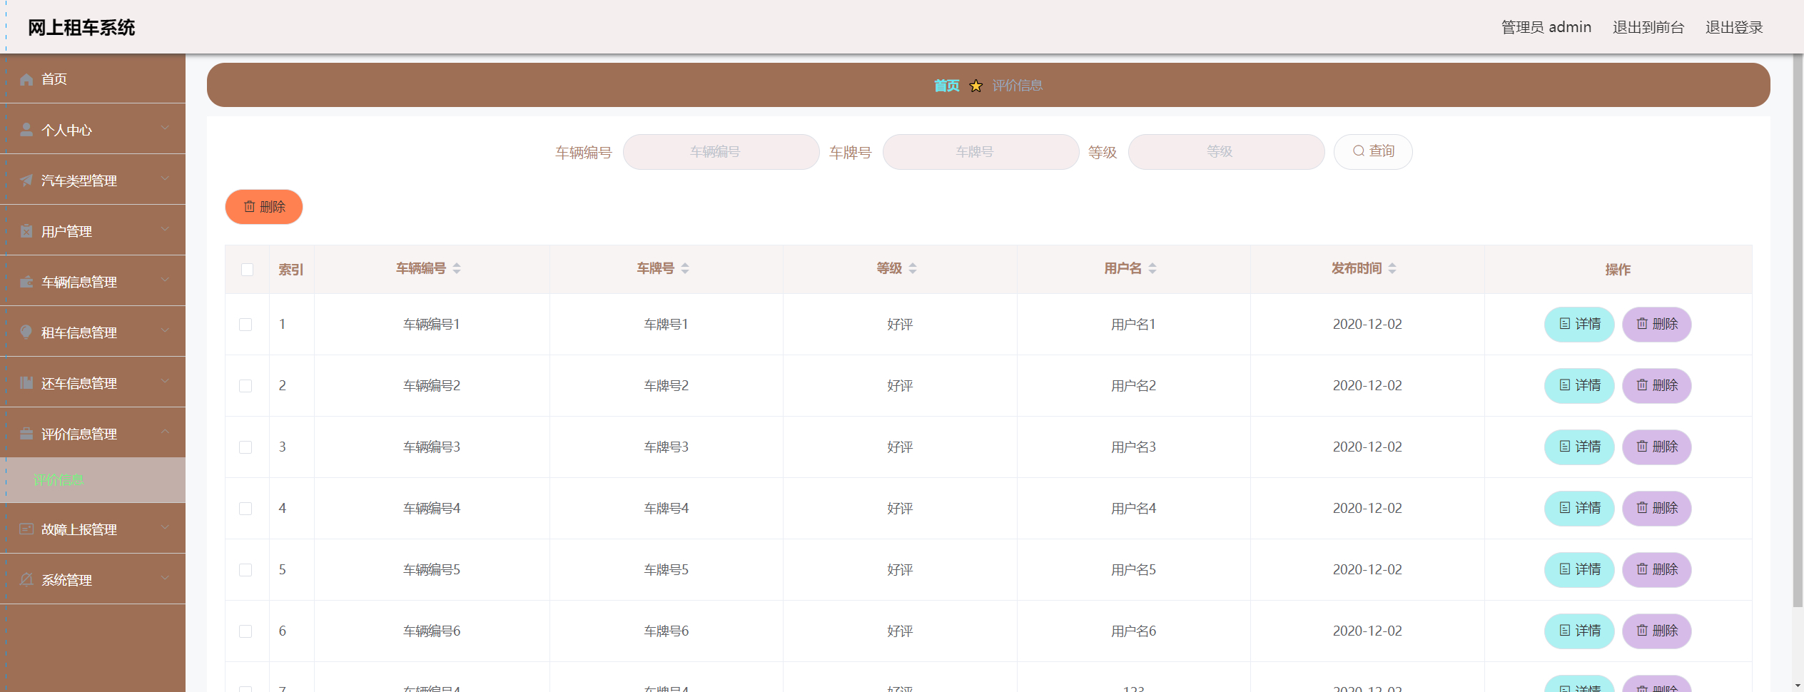Check the checkbox for row 2

[245, 386]
